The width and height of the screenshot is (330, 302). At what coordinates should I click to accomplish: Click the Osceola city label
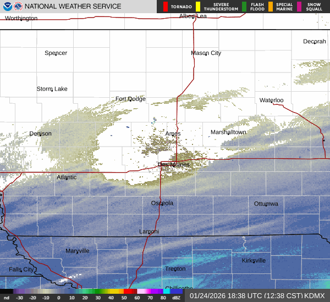tap(162, 203)
